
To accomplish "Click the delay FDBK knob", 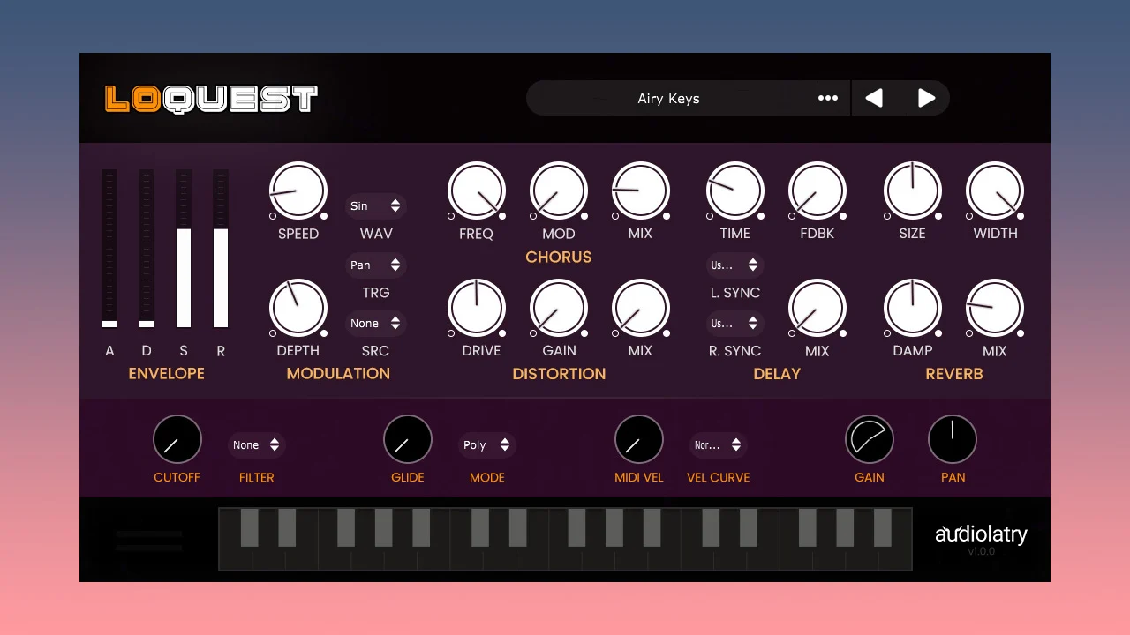I will click(817, 190).
